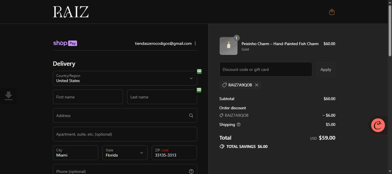
Task: Click the download arrow icon at left edge
Action: pyautogui.click(x=9, y=96)
